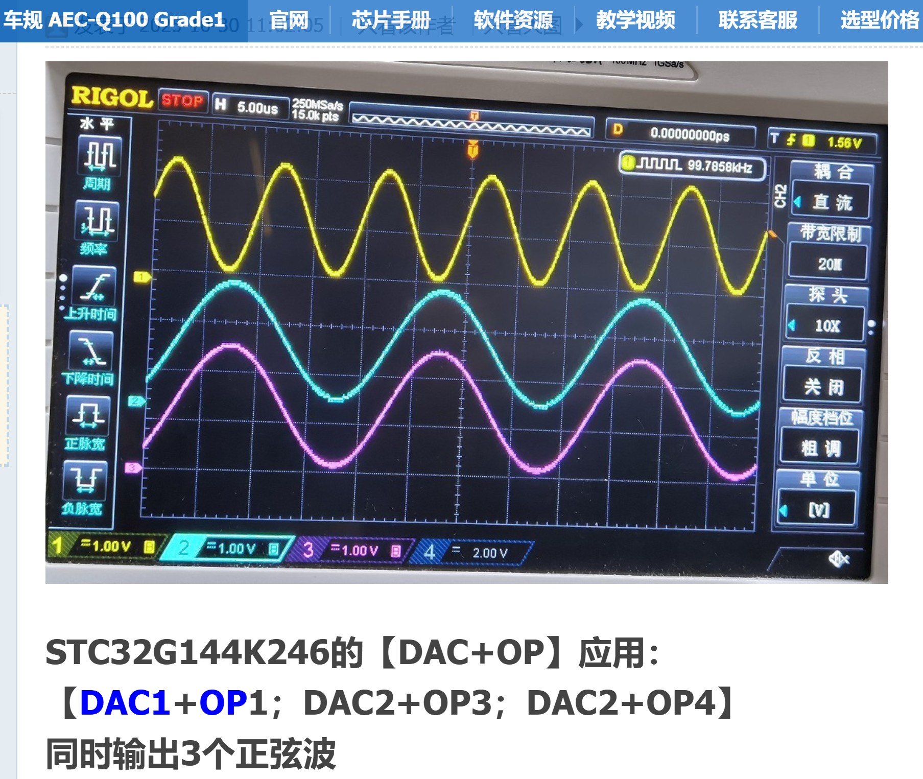
Task: Click the 幅度档位 粗调 option
Action: tap(820, 437)
